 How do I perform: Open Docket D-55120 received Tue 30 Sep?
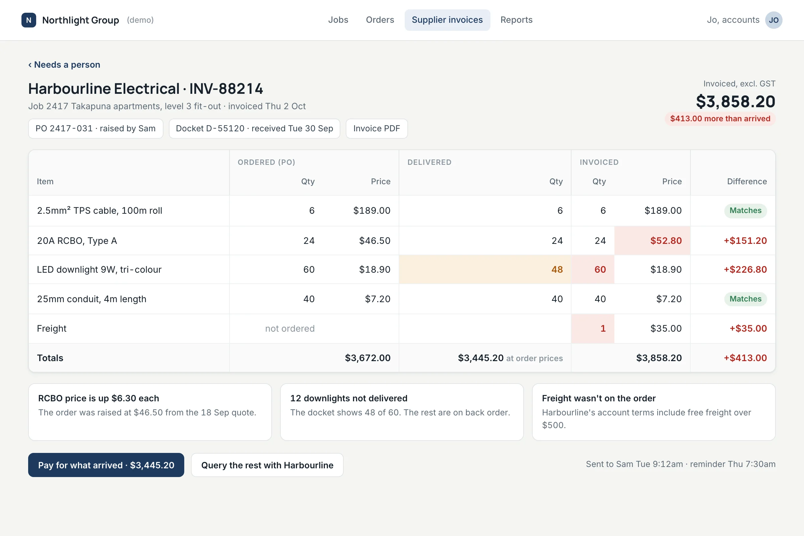click(x=254, y=129)
